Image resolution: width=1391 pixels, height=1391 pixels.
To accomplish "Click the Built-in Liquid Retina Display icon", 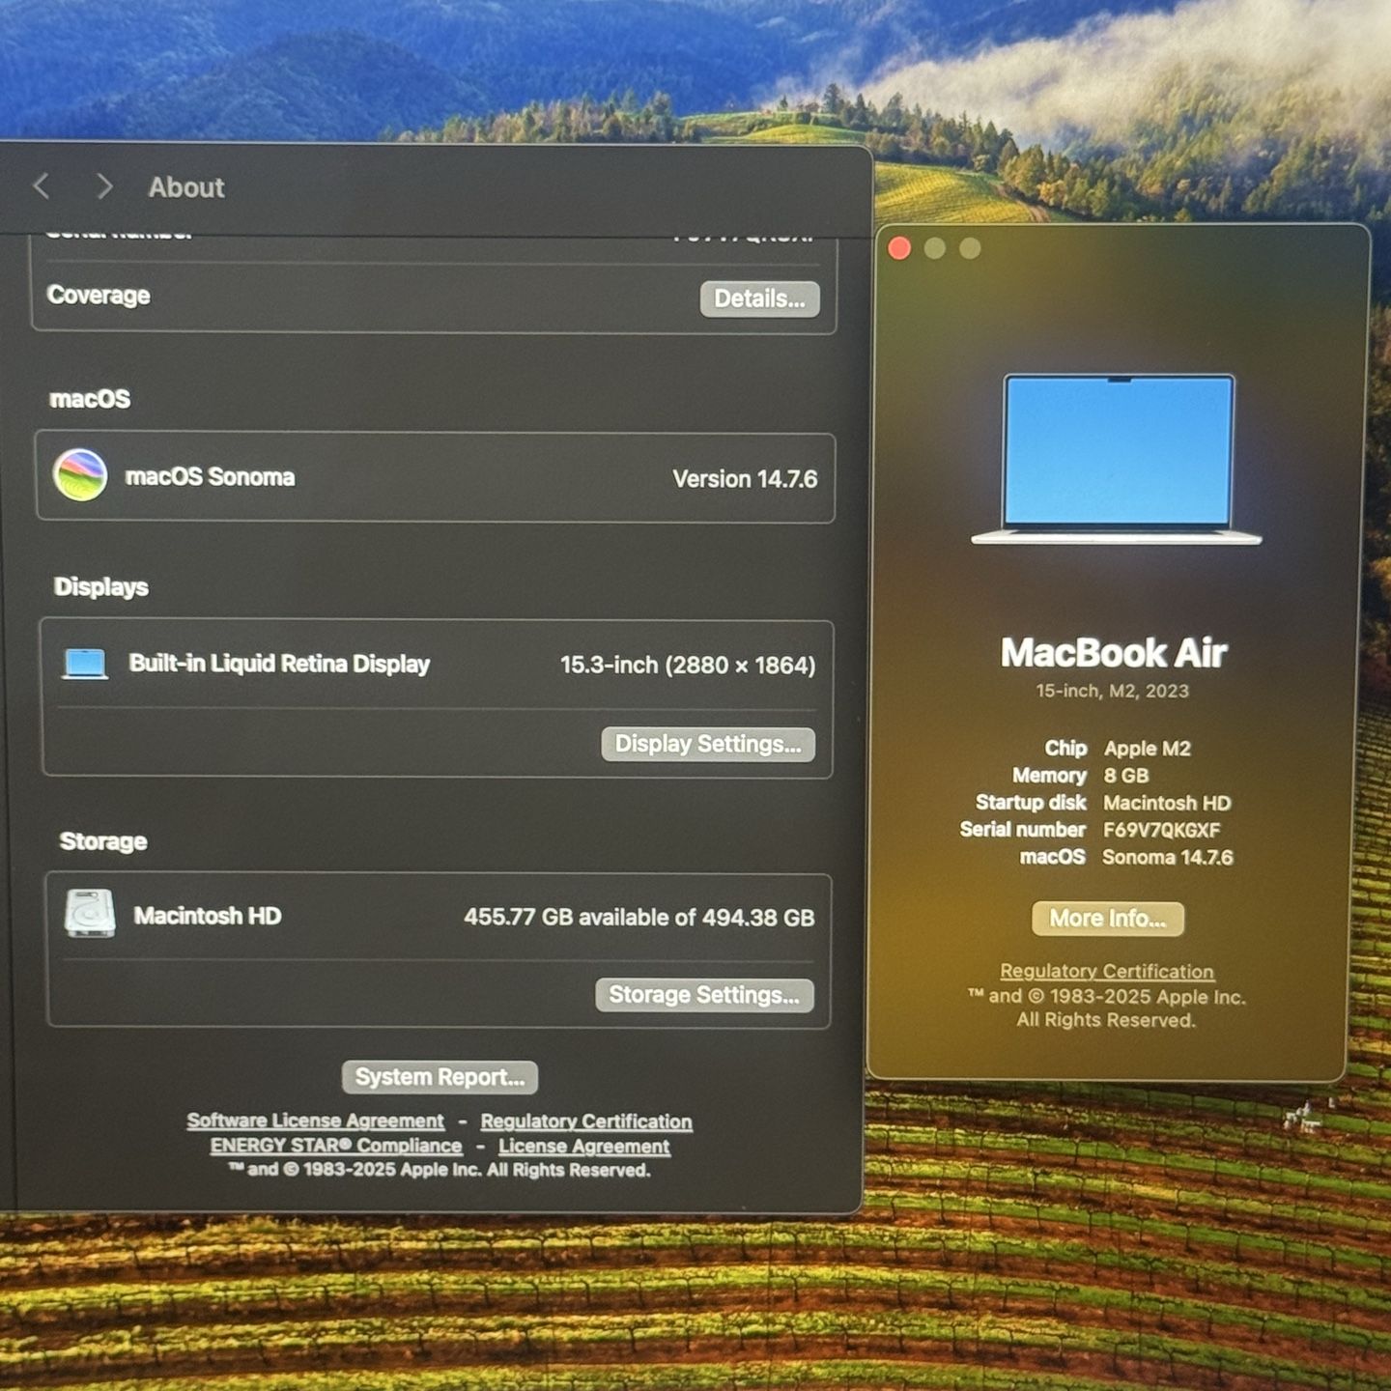I will 85,664.
